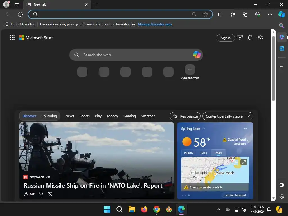Open the Russian Missile Ship article
This screenshot has height=216, width=288.
[x=93, y=186]
